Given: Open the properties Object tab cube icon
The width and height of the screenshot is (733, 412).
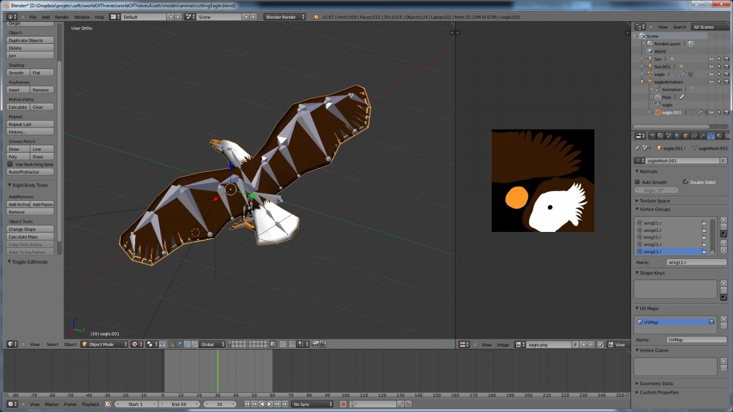Looking at the screenshot, I should [685, 136].
